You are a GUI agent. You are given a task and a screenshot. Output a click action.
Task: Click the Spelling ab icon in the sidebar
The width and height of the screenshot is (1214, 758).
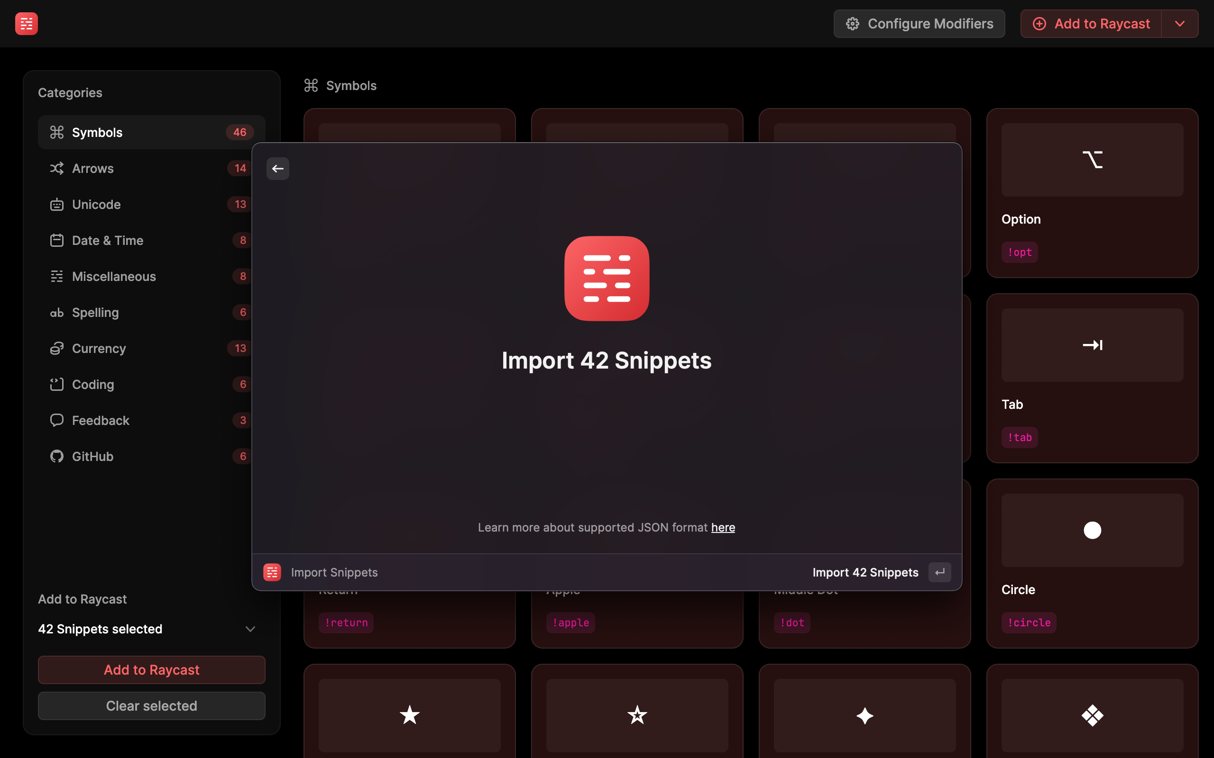57,313
